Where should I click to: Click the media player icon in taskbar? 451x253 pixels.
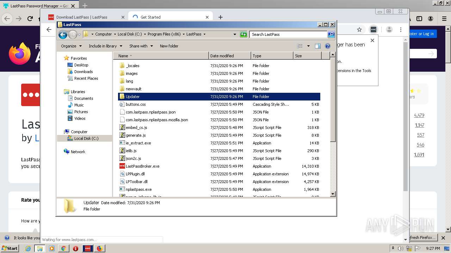coord(52,248)
